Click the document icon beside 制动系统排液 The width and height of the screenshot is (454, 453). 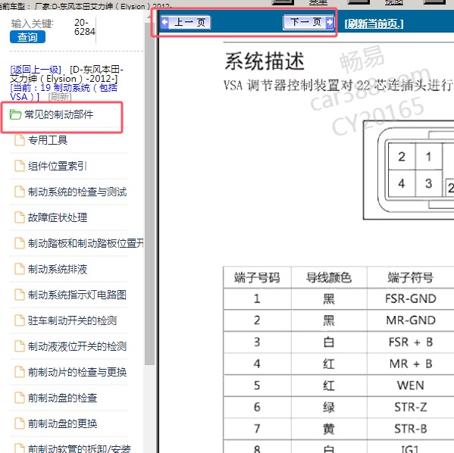[20, 269]
